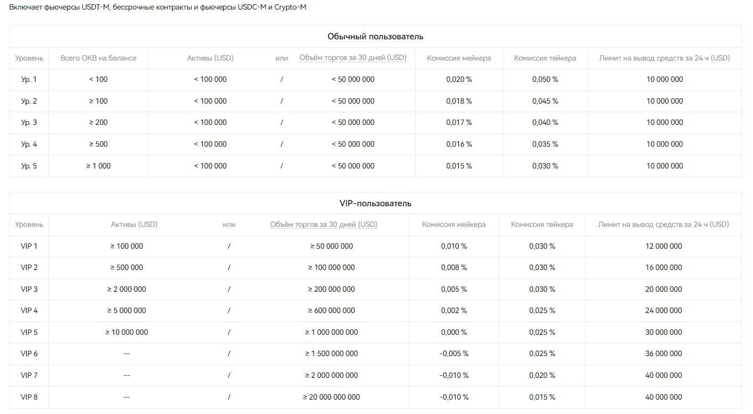Click the "0,000 %" maker fee cell

pos(453,332)
